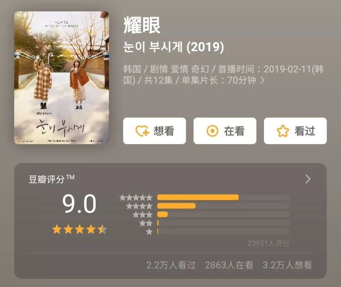Open the 耀眼 drama poster image
The image size is (341, 287).
coord(61,78)
